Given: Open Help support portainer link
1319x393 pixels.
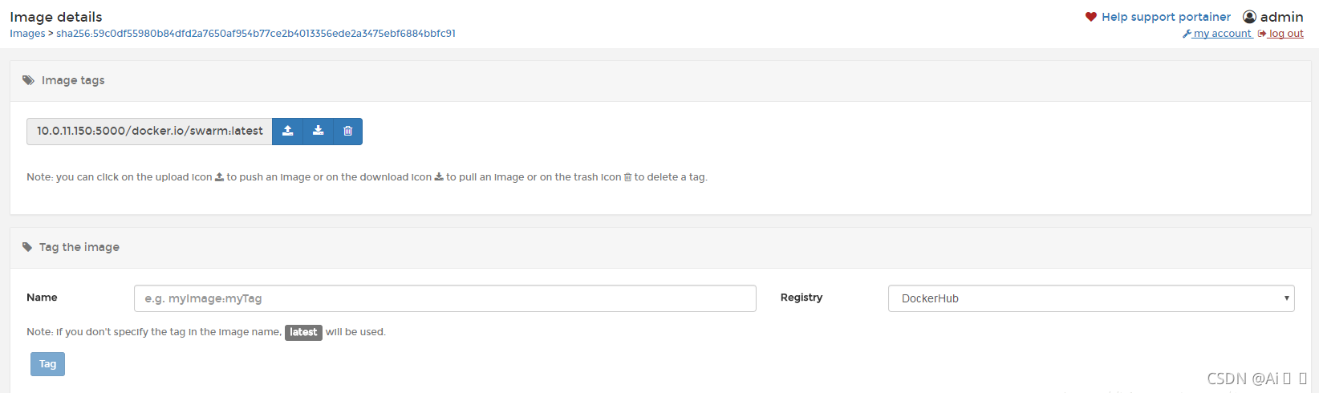Looking at the screenshot, I should coord(1166,17).
